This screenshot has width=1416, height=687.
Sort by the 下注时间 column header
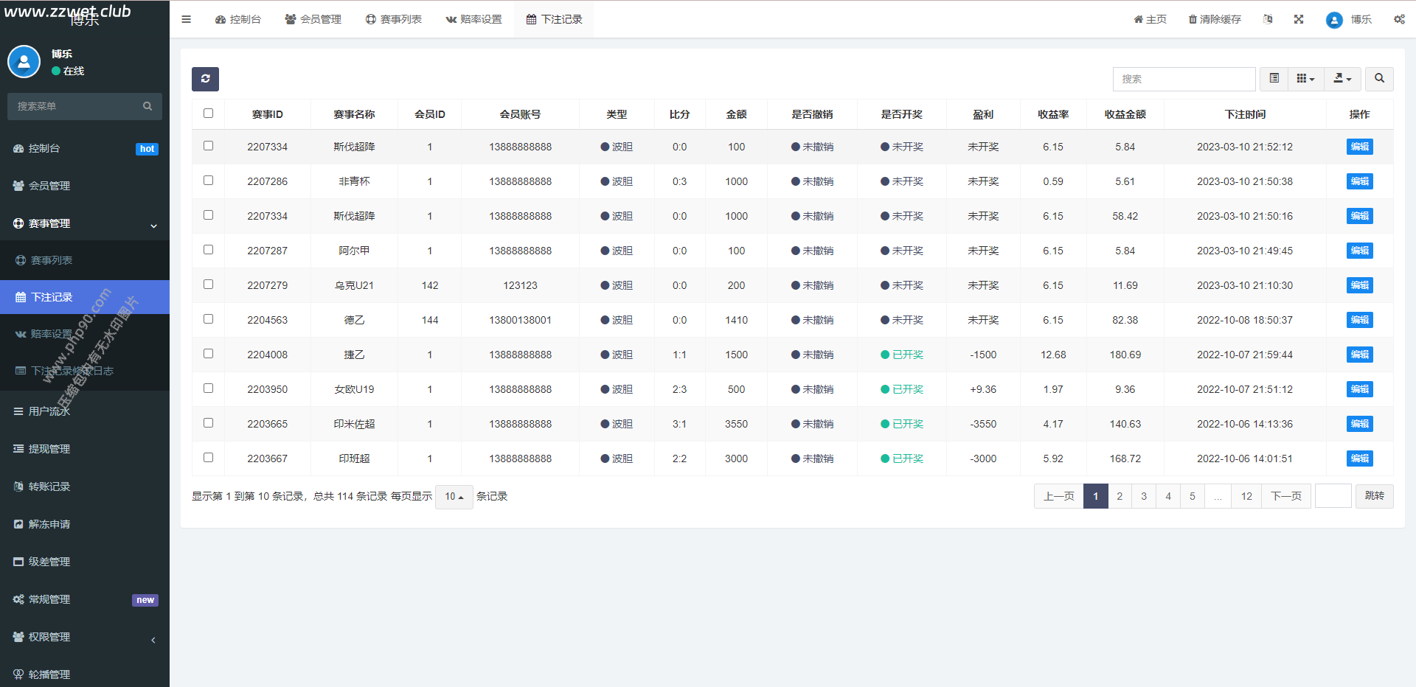[x=1245, y=114]
